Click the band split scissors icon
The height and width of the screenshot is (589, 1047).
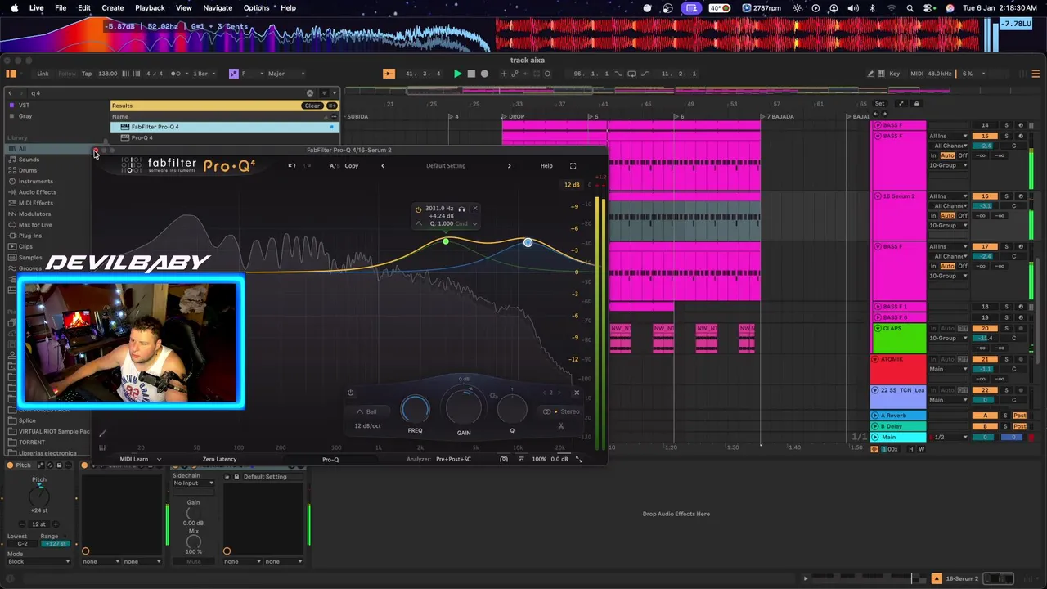point(561,426)
